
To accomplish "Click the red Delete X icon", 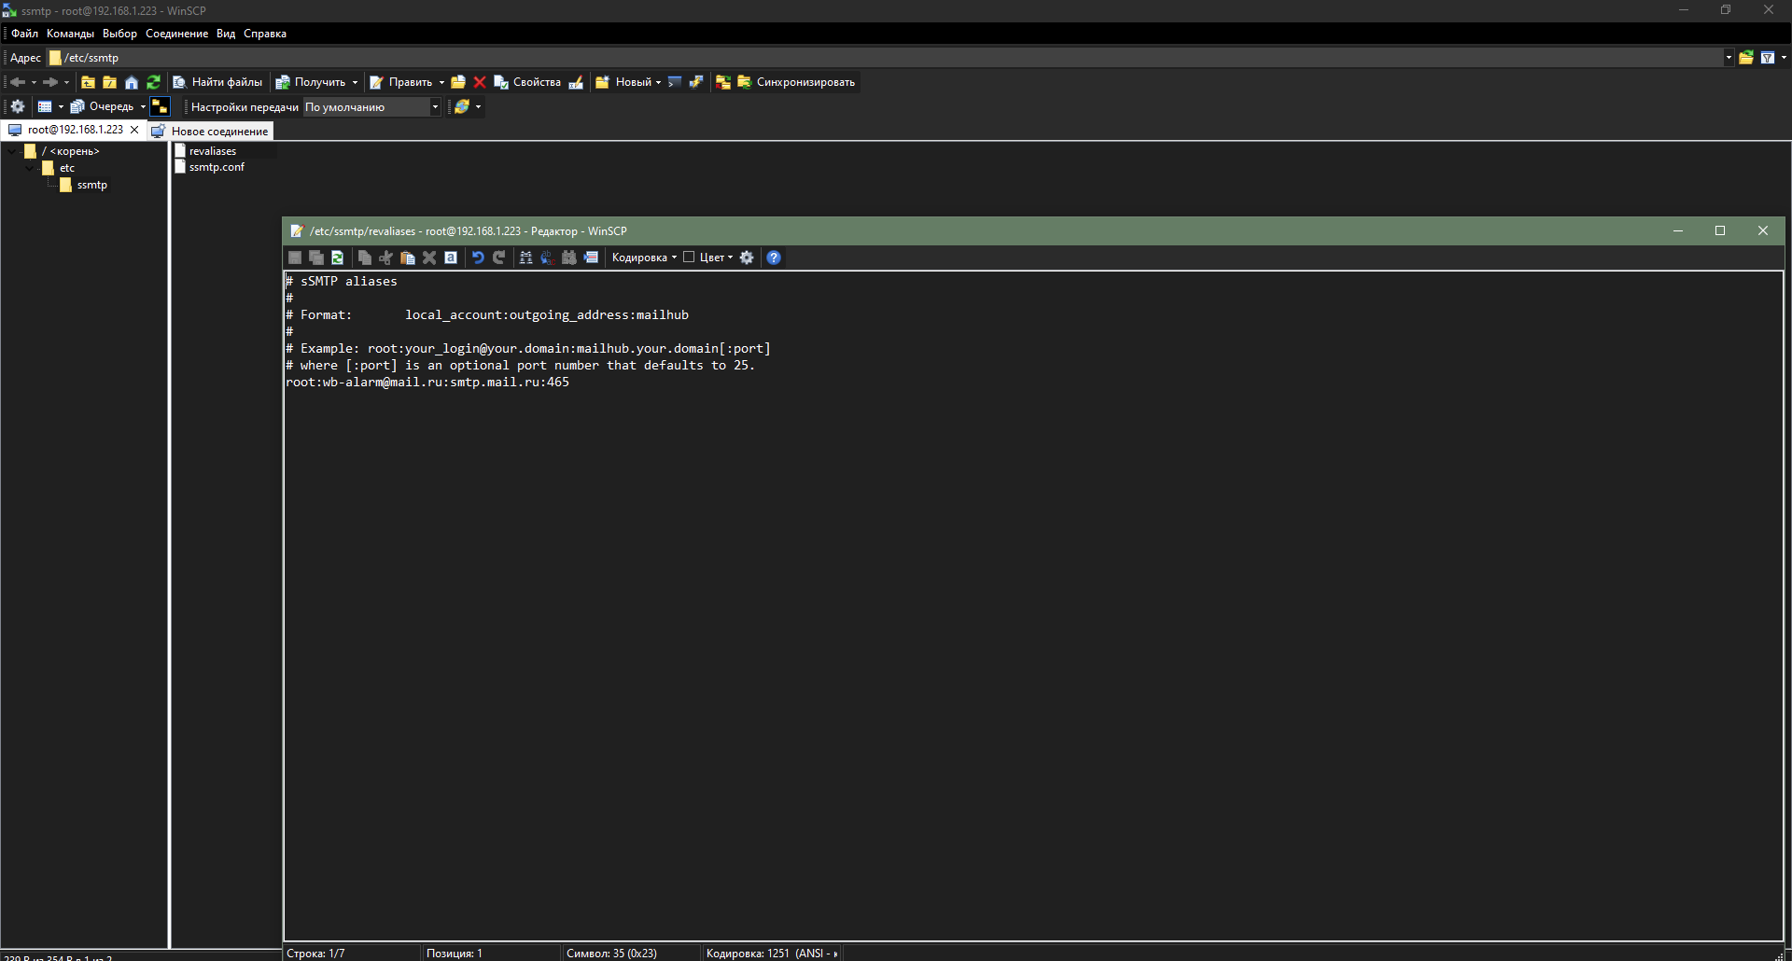I will (x=480, y=82).
